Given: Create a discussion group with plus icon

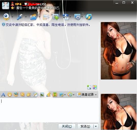Looking at the screenshot, I should coord(56,17).
